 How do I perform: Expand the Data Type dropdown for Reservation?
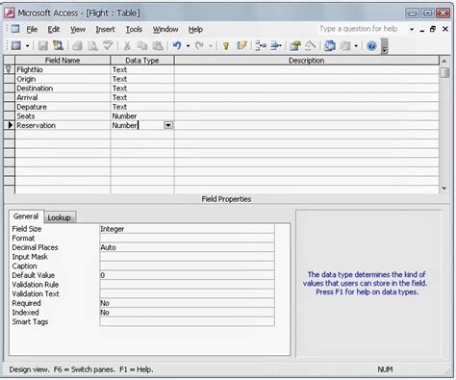(168, 125)
